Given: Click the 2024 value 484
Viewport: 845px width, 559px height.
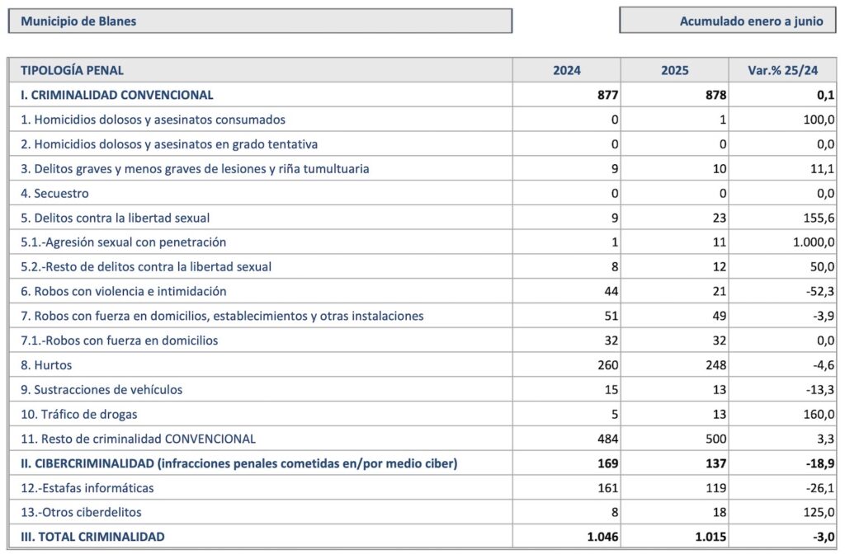Looking at the screenshot, I should click(608, 439).
